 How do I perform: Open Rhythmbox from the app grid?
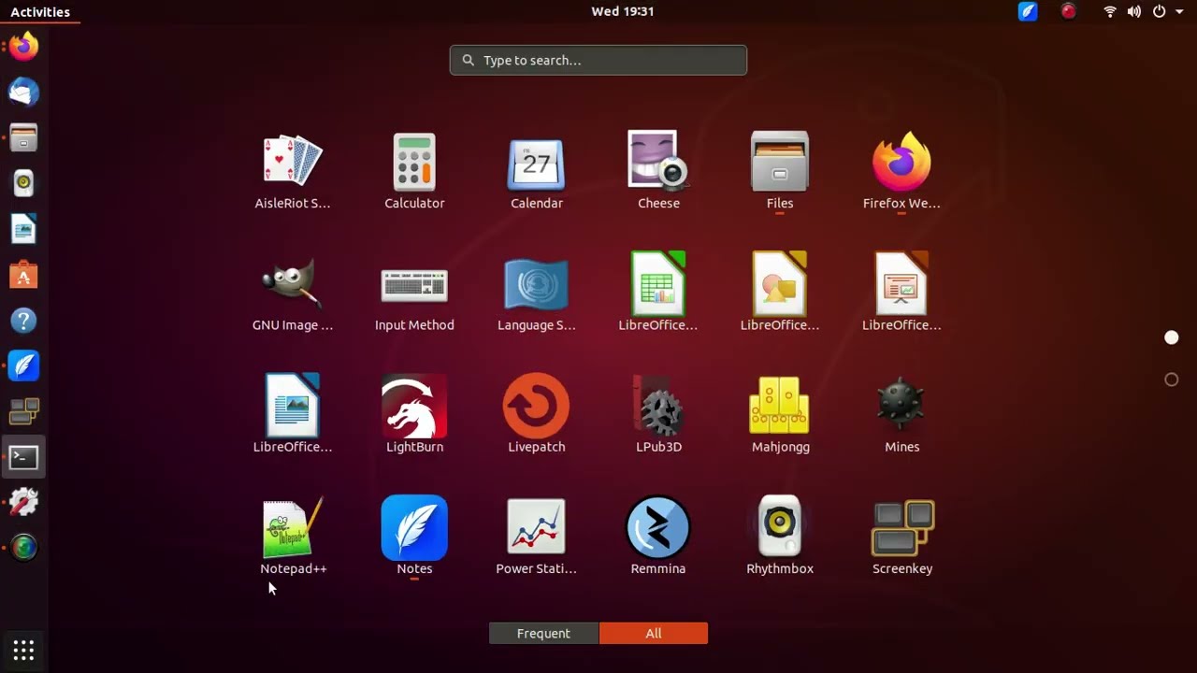[780, 536]
